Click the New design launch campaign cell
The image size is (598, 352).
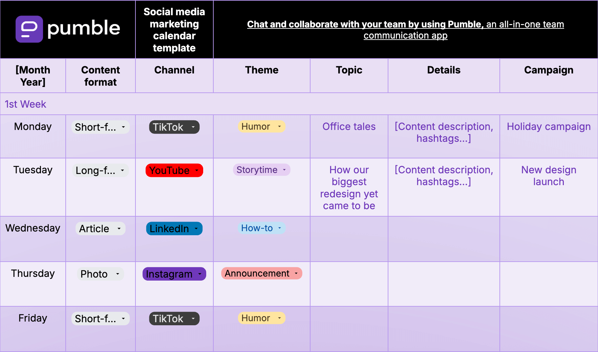coord(549,176)
